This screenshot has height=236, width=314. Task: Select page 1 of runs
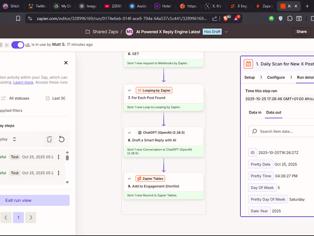click(19, 217)
